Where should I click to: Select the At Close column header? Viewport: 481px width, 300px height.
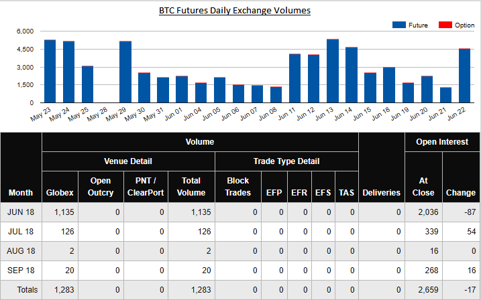click(423, 186)
